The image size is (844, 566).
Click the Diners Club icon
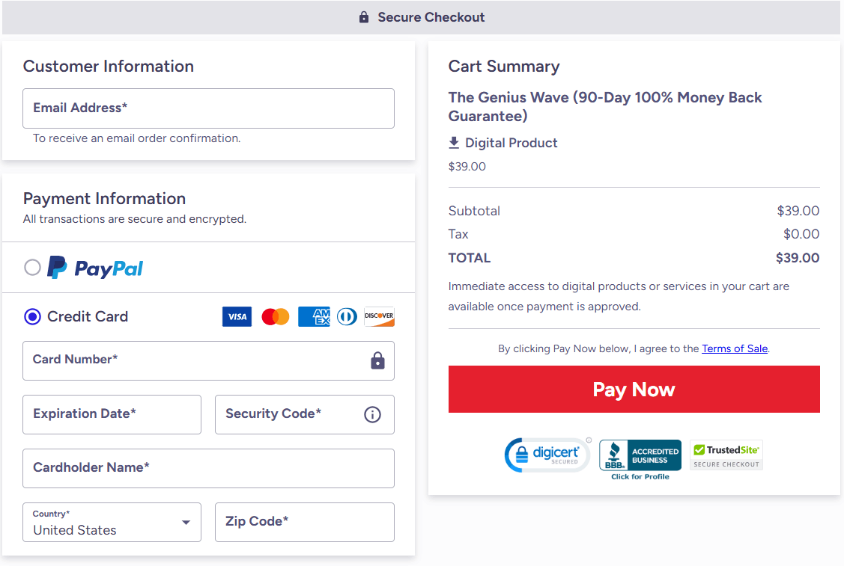point(346,316)
